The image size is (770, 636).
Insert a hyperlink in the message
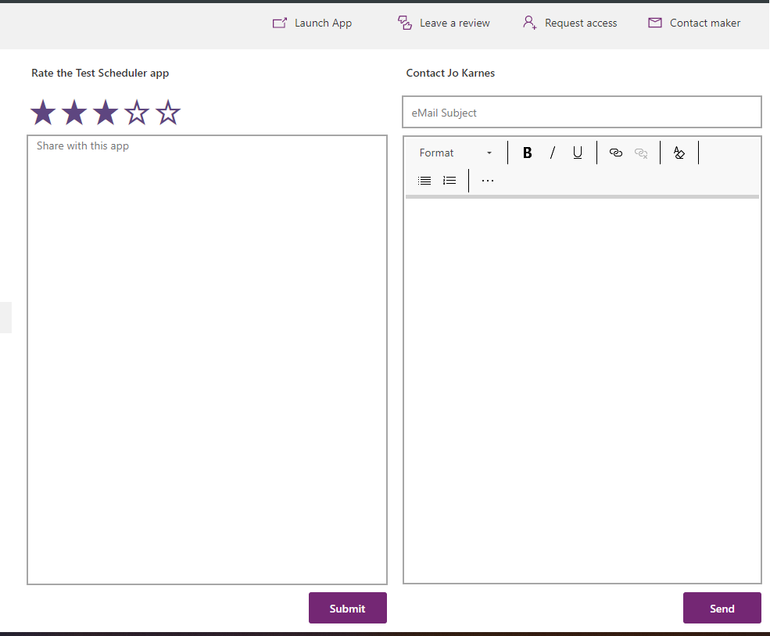tap(615, 153)
